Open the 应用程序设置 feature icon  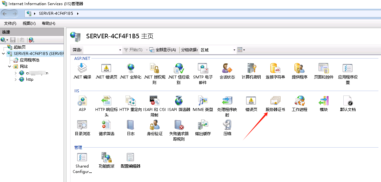click(348, 68)
